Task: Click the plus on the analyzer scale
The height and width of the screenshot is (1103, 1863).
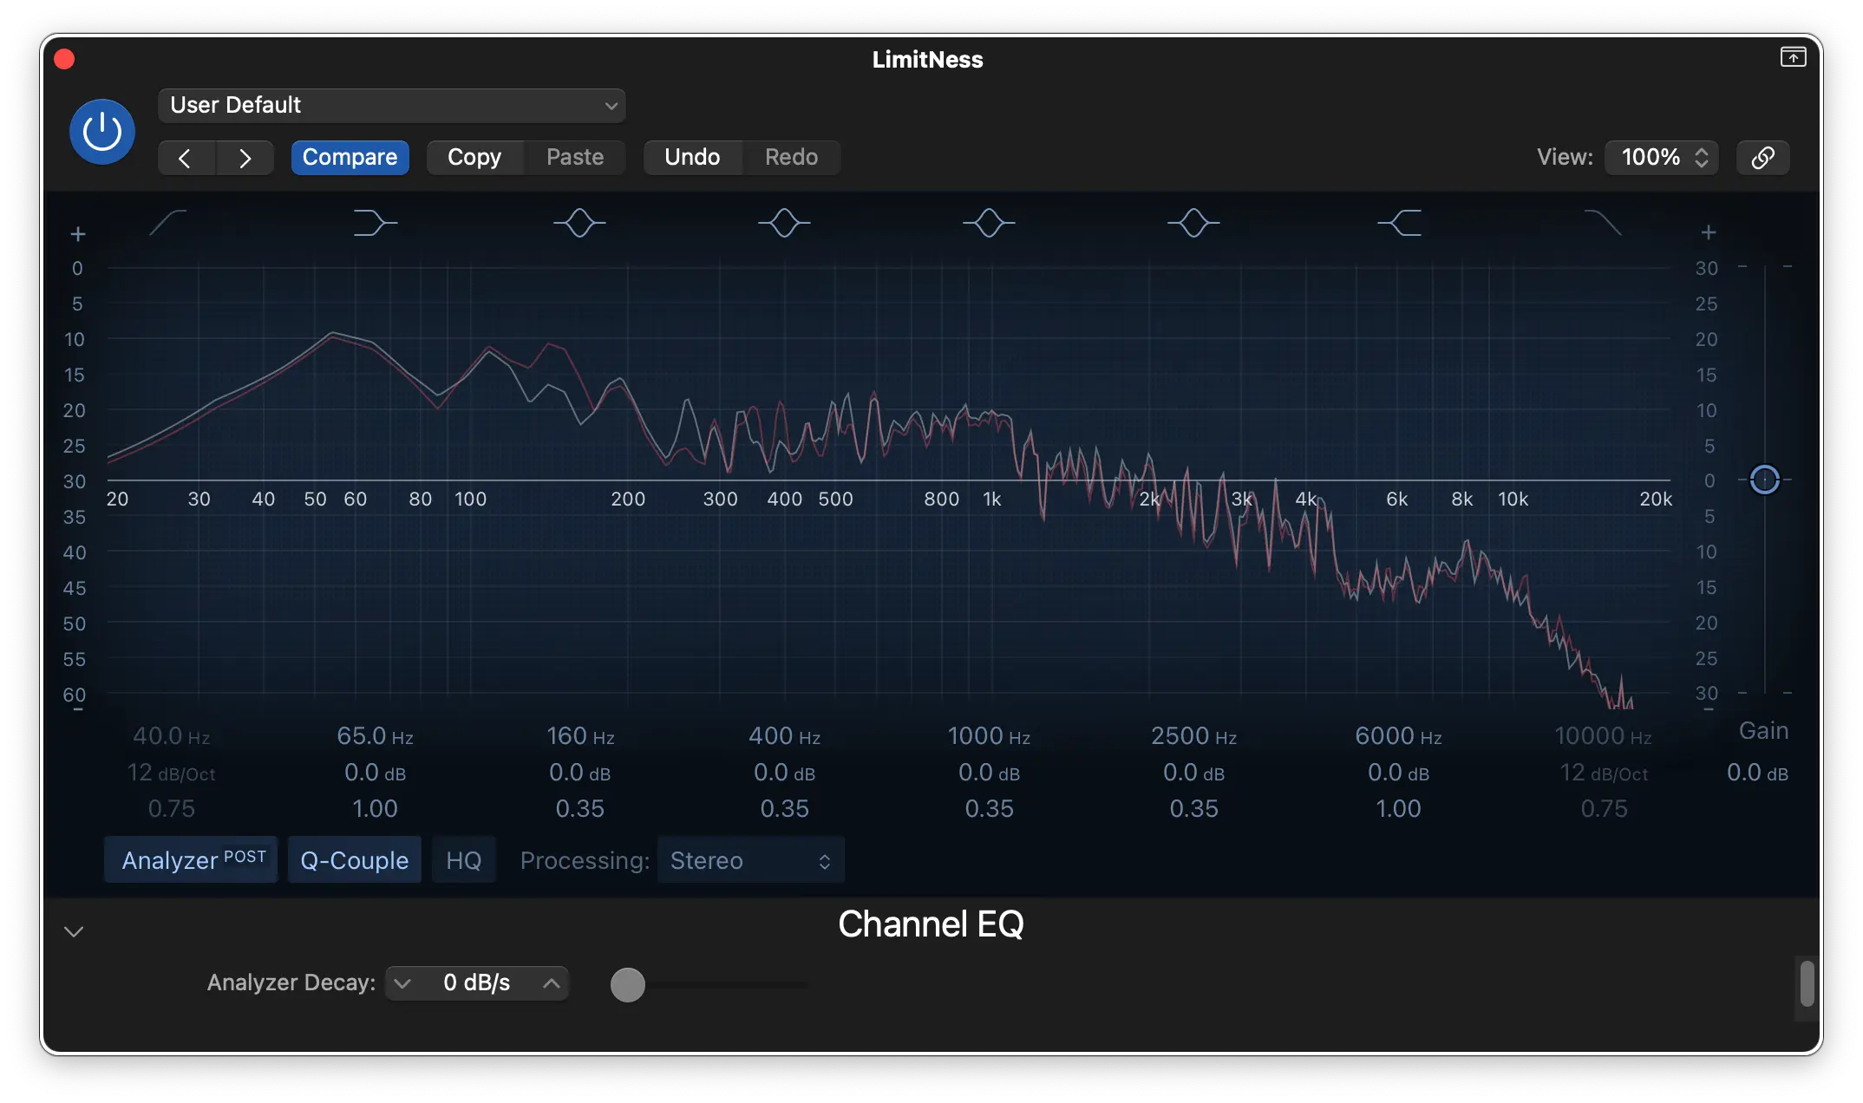Action: pyautogui.click(x=78, y=234)
